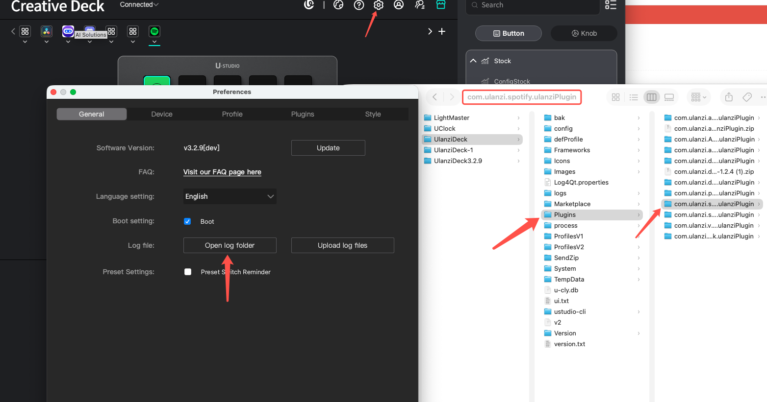Select the Knob tab in the plugin panel
This screenshot has width=767, height=402.
tap(584, 33)
